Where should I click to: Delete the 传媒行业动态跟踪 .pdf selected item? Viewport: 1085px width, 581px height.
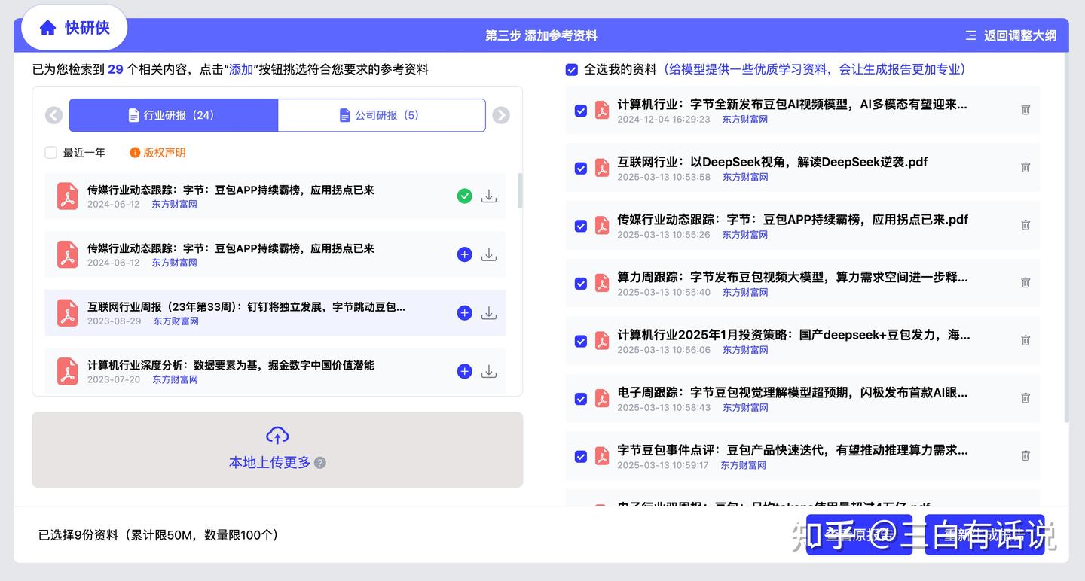(1025, 225)
